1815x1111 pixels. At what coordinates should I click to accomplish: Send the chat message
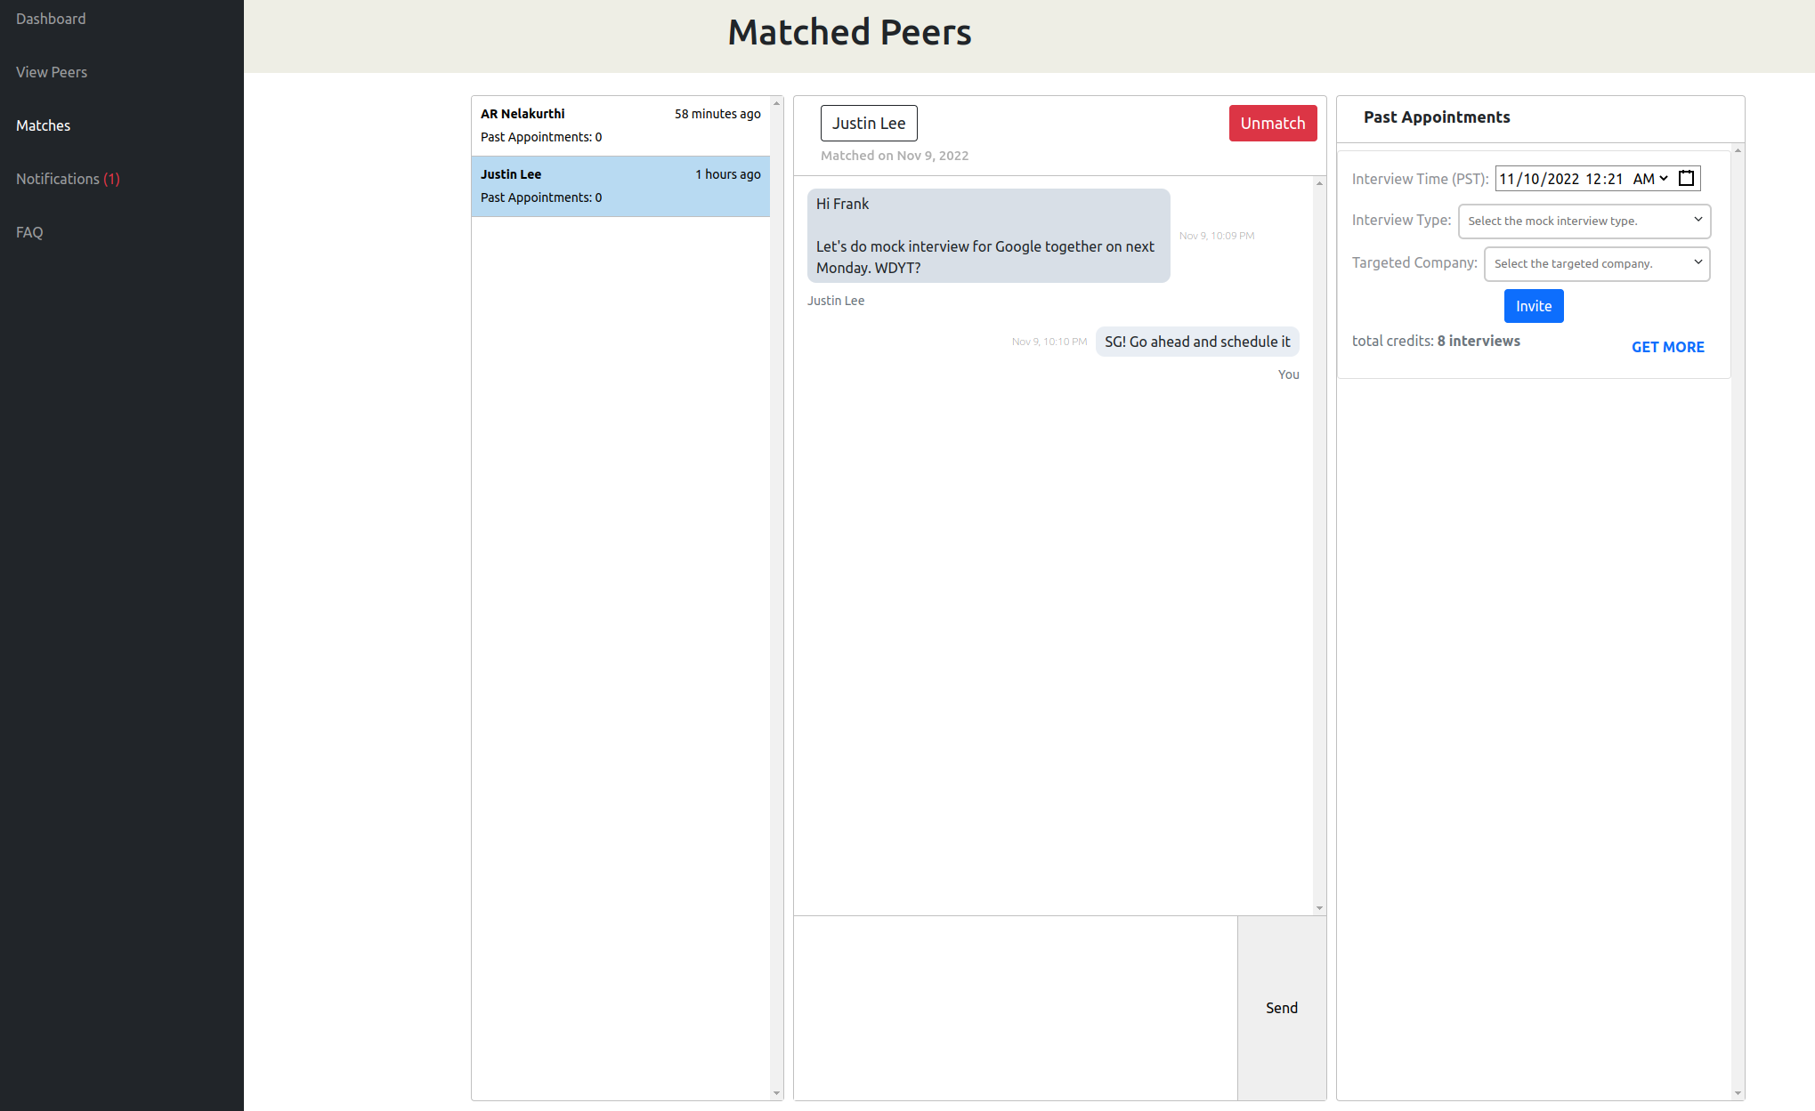tap(1281, 1008)
